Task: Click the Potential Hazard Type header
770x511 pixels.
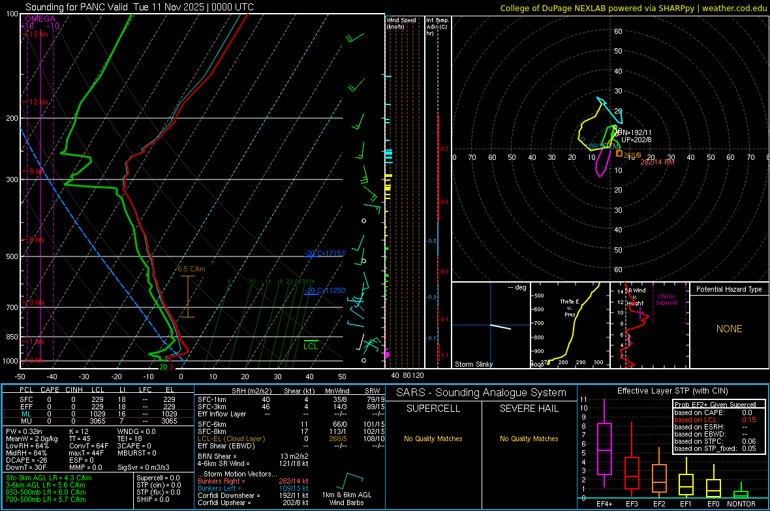Action: point(729,289)
